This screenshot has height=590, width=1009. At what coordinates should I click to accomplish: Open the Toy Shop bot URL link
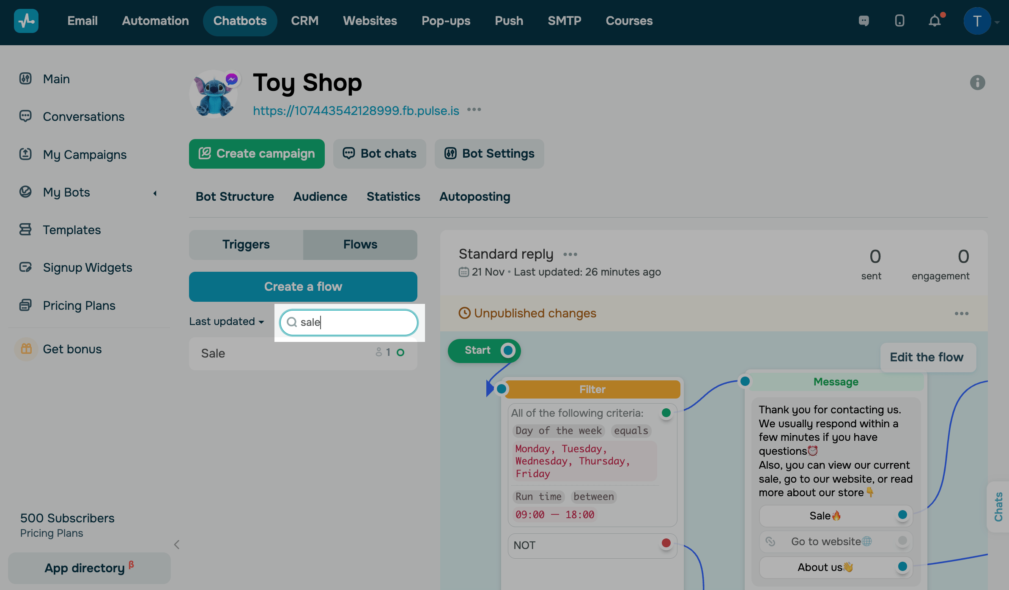356,111
